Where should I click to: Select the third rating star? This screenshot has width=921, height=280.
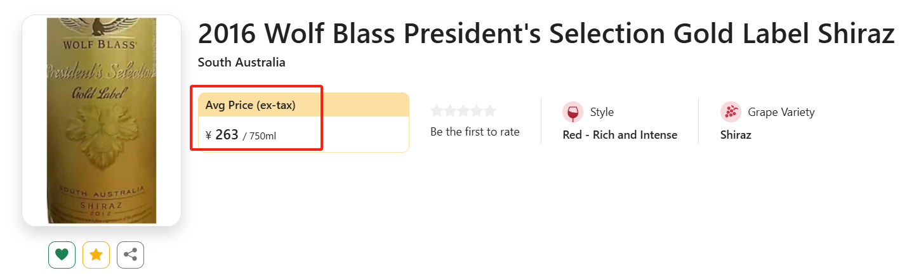tap(463, 111)
